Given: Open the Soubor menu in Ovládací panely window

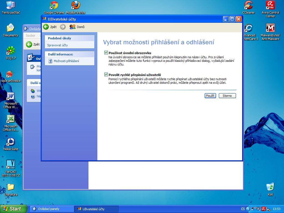Looking at the screenshot, I should [x=31, y=35].
